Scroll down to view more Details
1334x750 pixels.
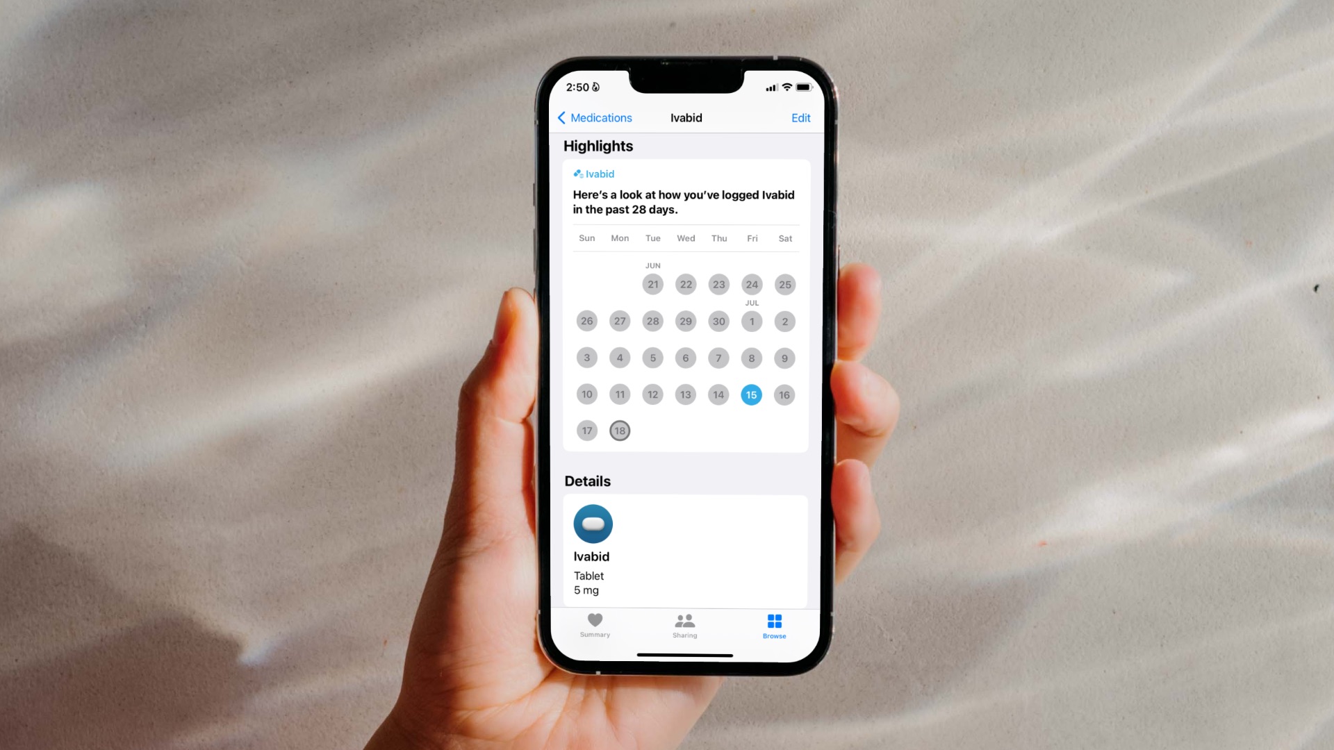pos(685,549)
